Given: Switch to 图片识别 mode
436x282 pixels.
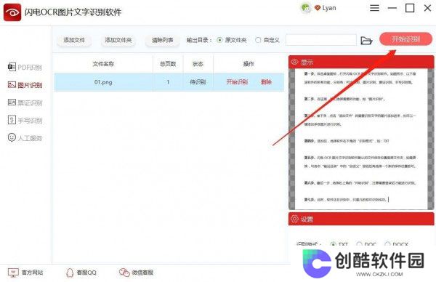Looking at the screenshot, I should click(25, 85).
